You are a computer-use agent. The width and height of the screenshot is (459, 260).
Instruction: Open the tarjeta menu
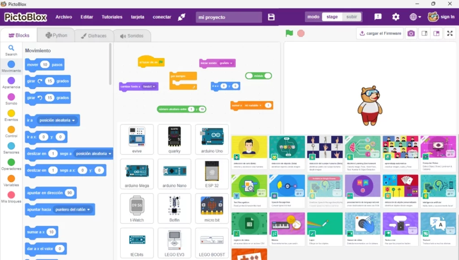pyautogui.click(x=138, y=17)
